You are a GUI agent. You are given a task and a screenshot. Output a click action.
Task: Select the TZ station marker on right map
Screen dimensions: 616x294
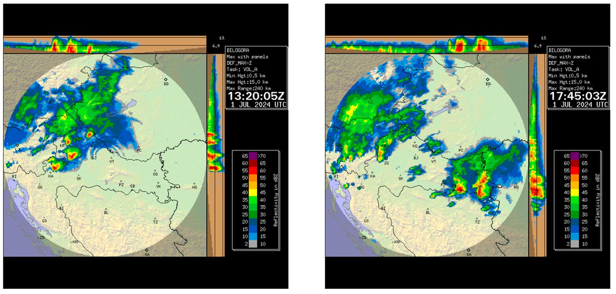(x=477, y=218)
